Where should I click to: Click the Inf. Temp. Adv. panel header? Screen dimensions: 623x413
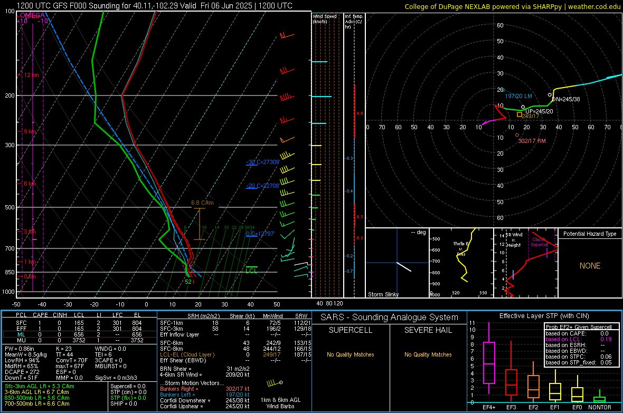point(354,22)
